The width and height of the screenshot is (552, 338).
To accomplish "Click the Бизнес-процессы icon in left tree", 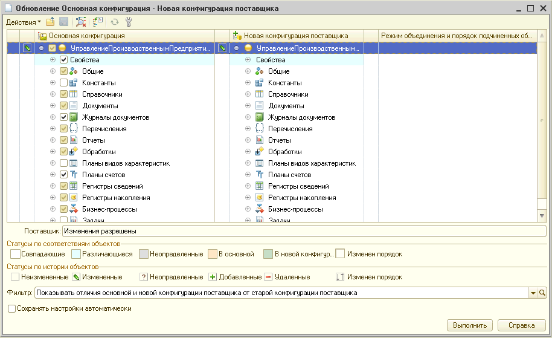I will pos(73,209).
